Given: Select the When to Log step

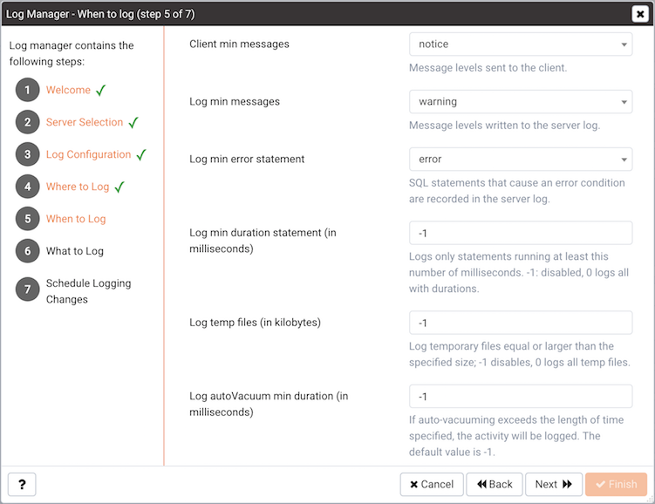Looking at the screenshot, I should click(76, 219).
